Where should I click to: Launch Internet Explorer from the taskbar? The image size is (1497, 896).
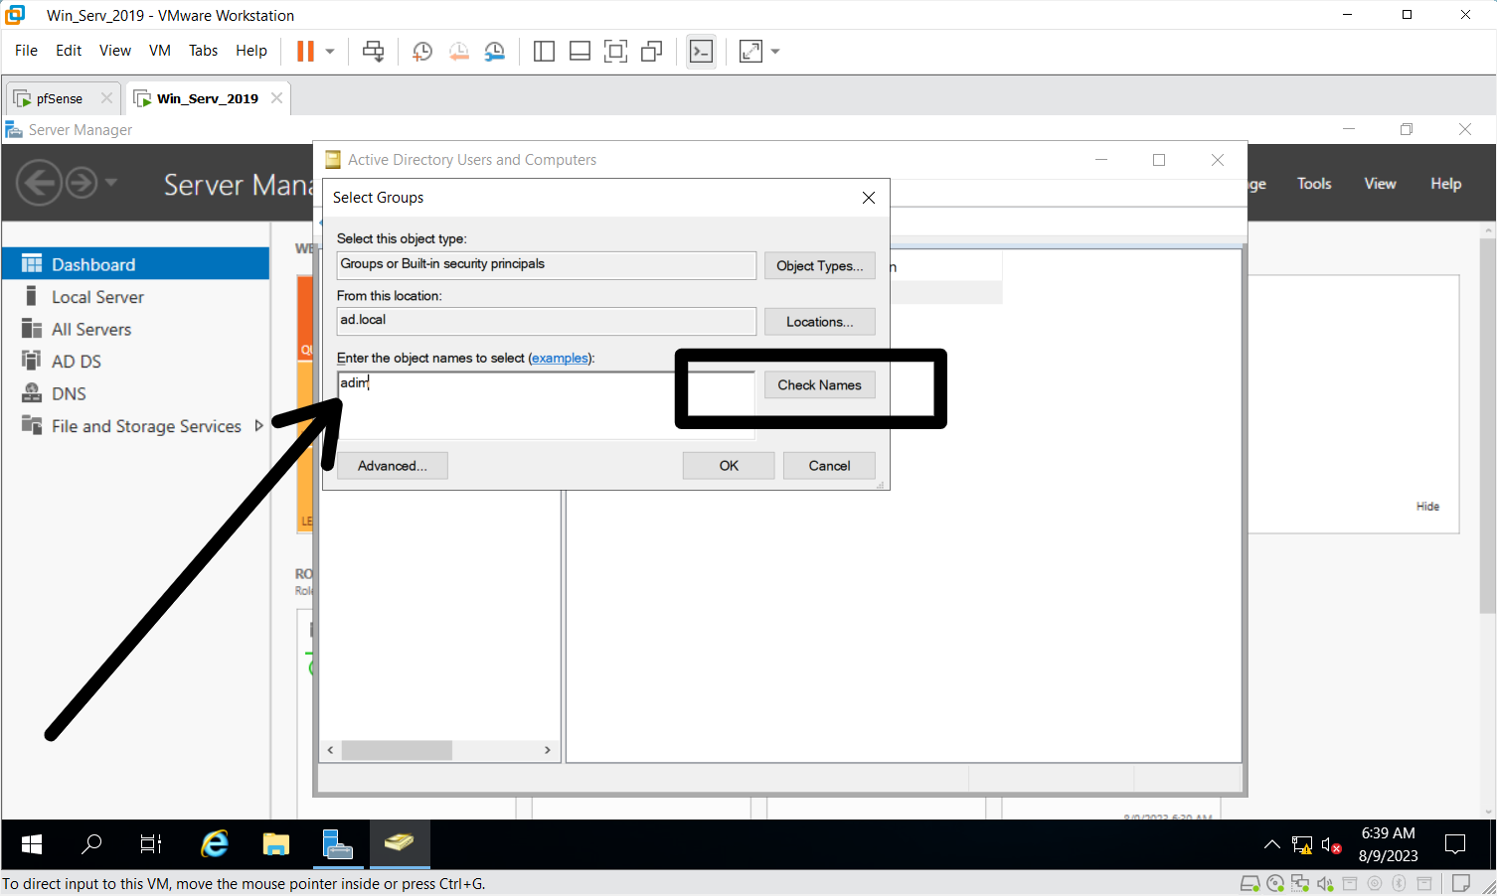tap(215, 844)
